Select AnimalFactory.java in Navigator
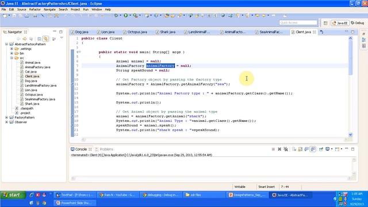 click(37, 67)
